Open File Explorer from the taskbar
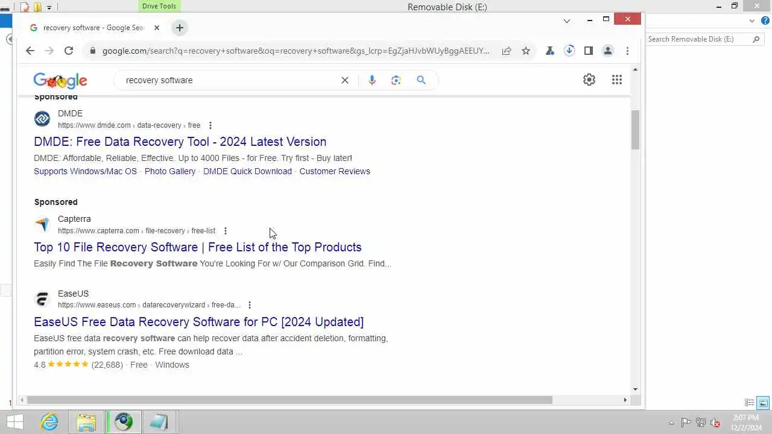 86,422
